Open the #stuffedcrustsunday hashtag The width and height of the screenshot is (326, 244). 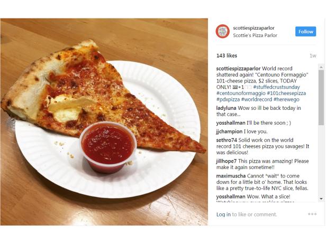[x=276, y=87]
